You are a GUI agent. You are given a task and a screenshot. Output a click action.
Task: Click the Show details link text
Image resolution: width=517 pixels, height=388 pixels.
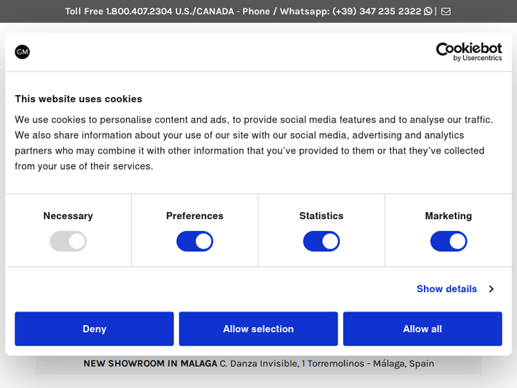447,289
